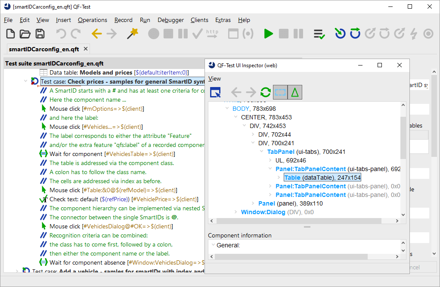Click the broadcast signal toolbar icon
The width and height of the screenshot is (440, 287).
[248, 34]
